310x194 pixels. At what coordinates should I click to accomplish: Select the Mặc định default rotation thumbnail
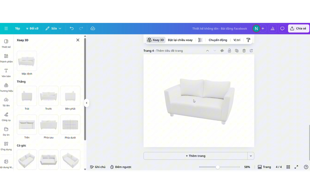click(27, 61)
